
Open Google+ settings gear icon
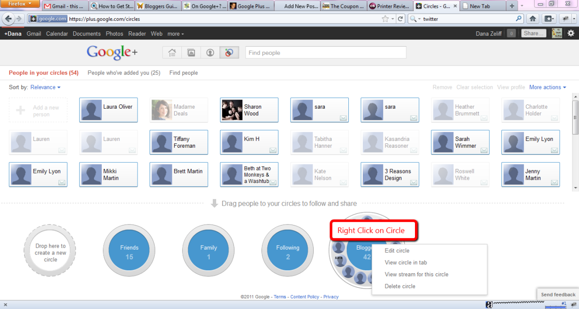571,33
